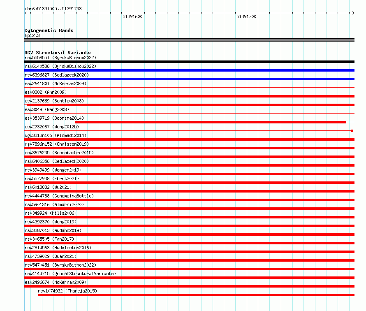Open esv3676235 (Besenbacher2015) variant label

coord(59,153)
